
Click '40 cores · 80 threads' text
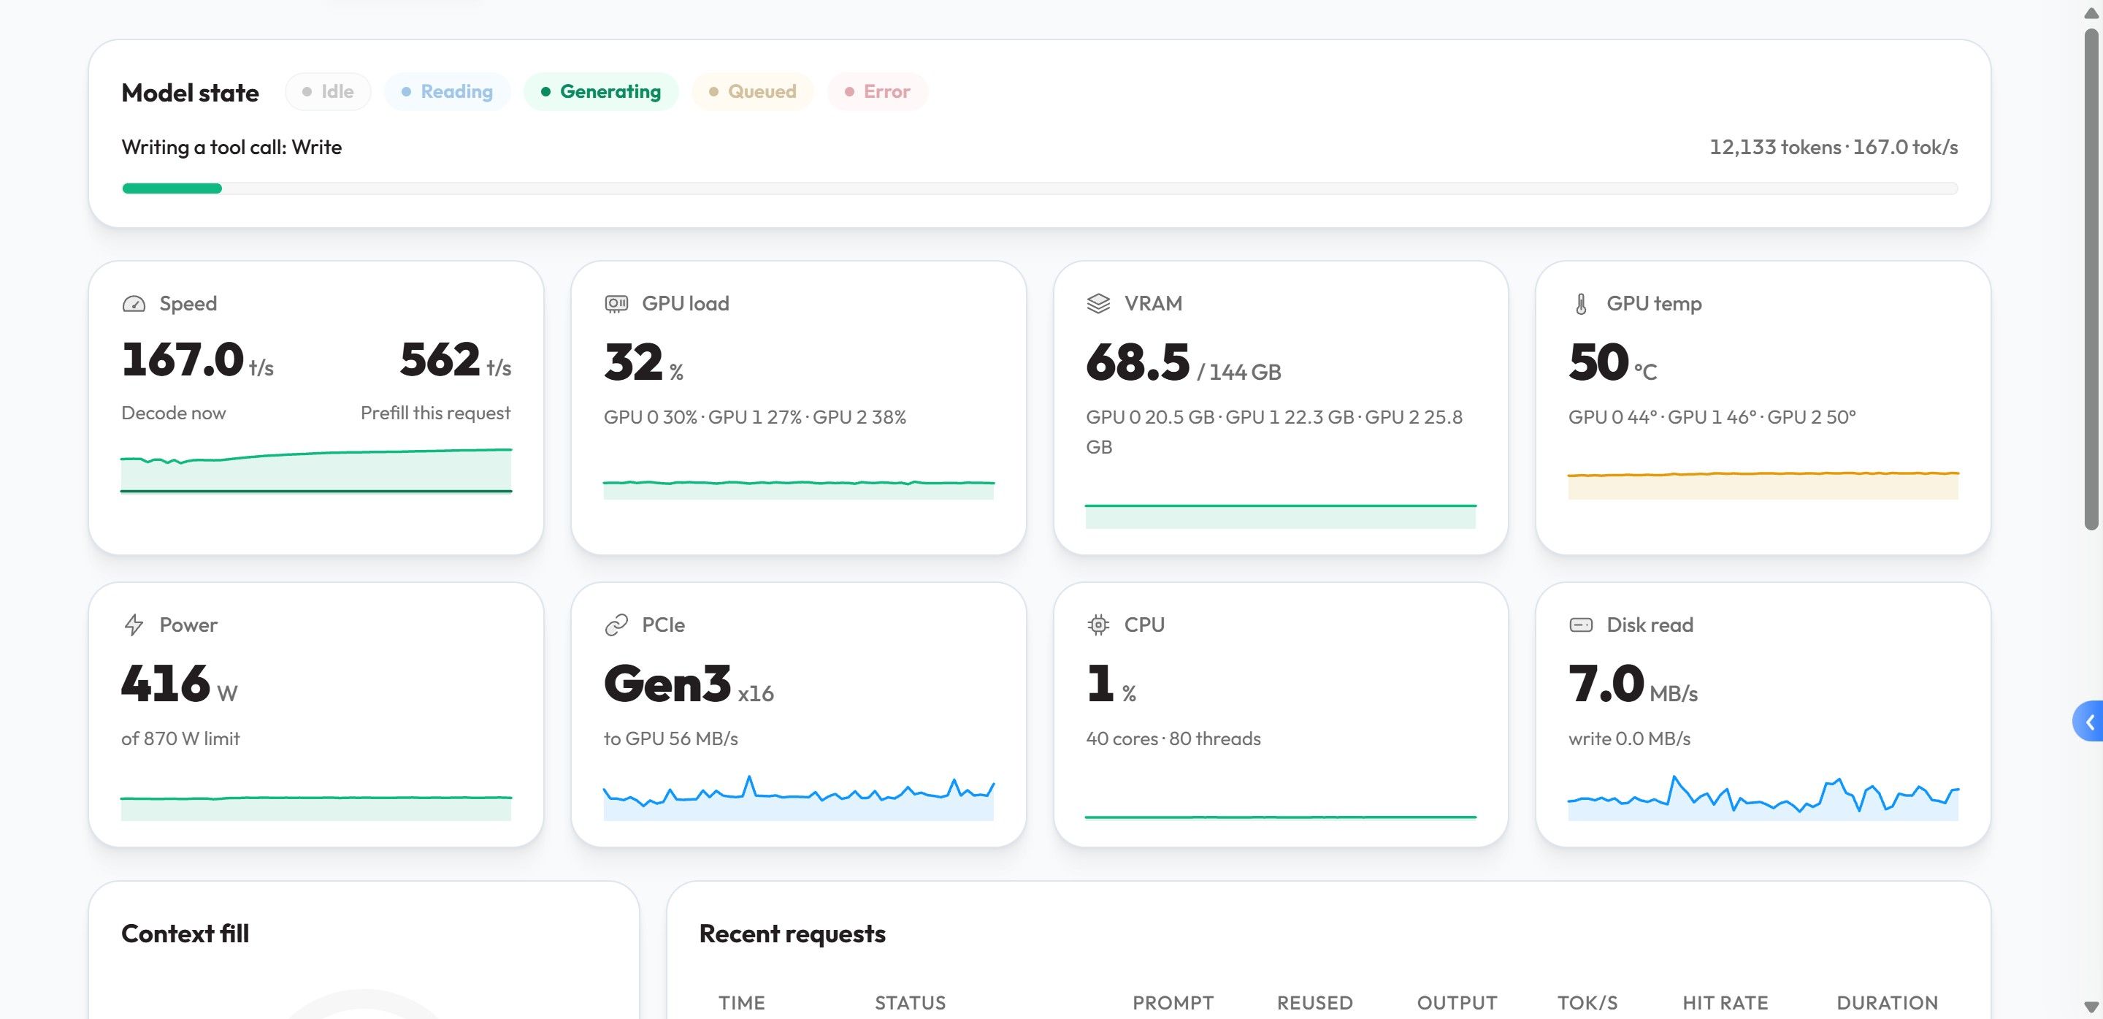pyautogui.click(x=1173, y=738)
